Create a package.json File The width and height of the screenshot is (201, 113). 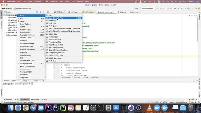point(64,47)
